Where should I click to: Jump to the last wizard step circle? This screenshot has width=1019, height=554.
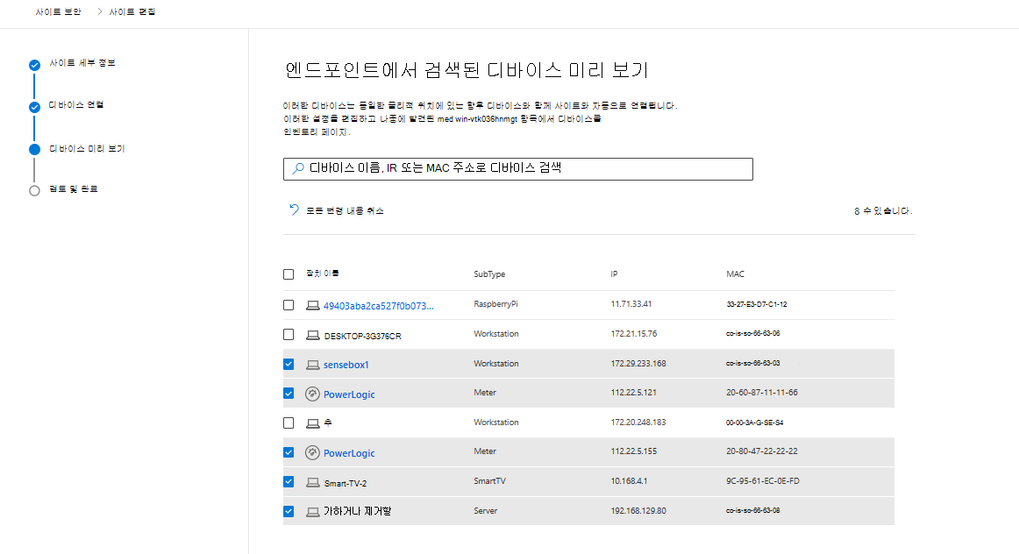pyautogui.click(x=34, y=190)
